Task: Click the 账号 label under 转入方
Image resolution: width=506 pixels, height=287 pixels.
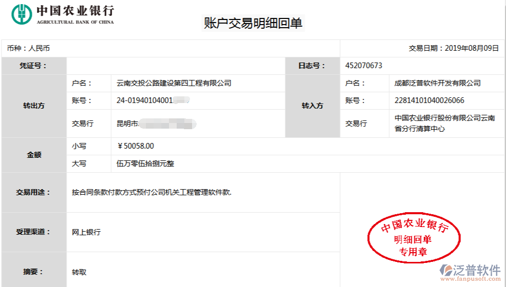Action: pos(355,100)
